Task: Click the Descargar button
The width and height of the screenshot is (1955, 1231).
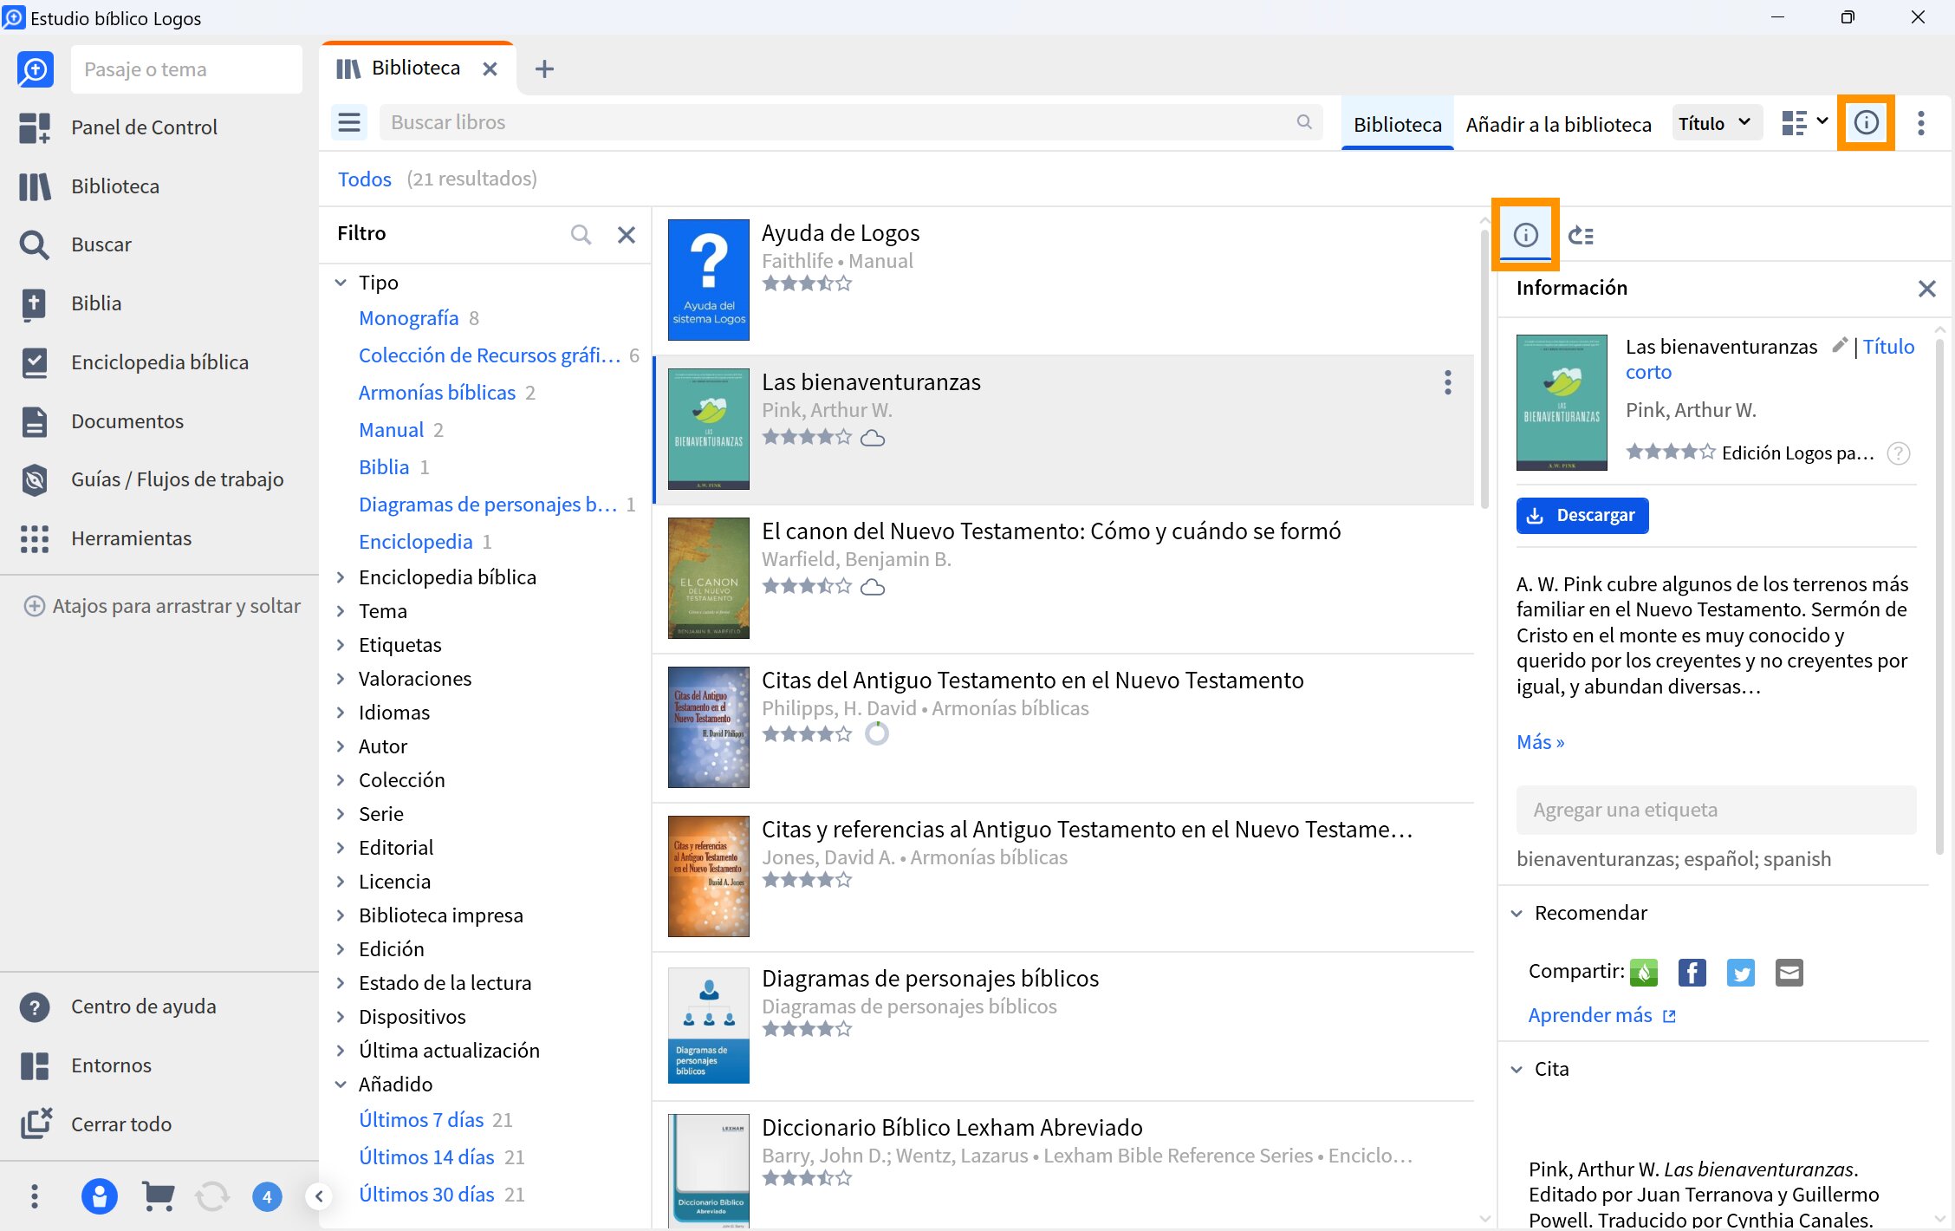Action: 1582,516
